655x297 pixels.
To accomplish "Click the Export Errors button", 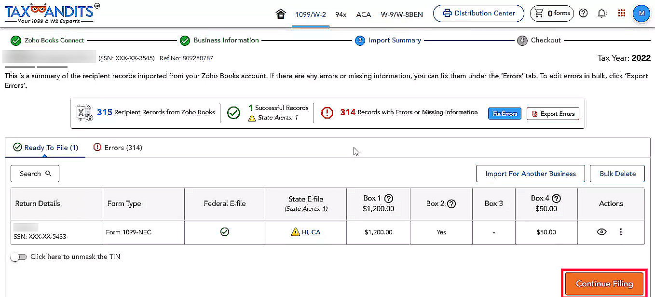I will 552,114.
